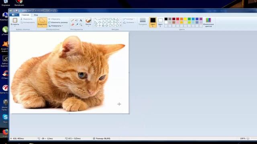
Task: Open the Home (Главная) ribbon tab
Action: click(25, 15)
